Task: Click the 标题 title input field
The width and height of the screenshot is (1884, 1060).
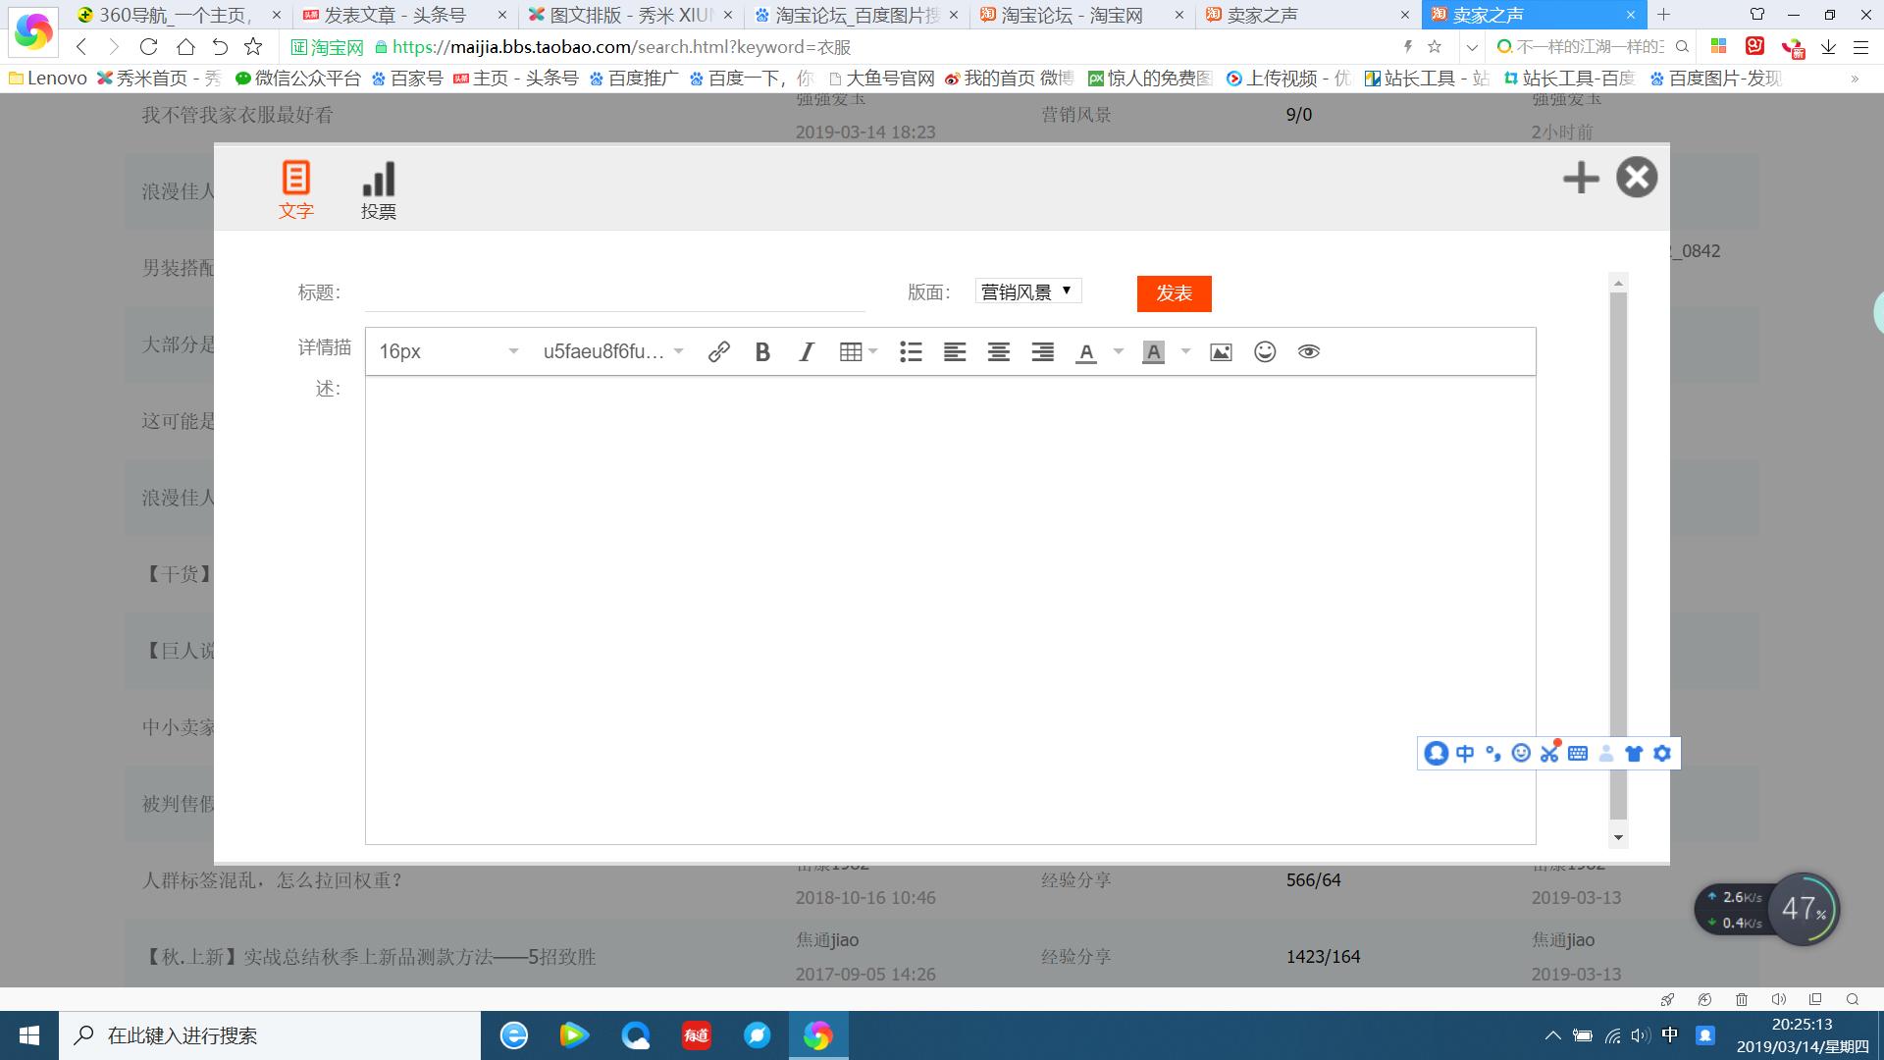Action: click(x=614, y=292)
